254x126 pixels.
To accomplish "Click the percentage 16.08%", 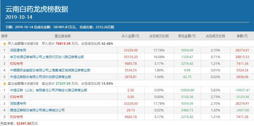I will (x=159, y=57).
